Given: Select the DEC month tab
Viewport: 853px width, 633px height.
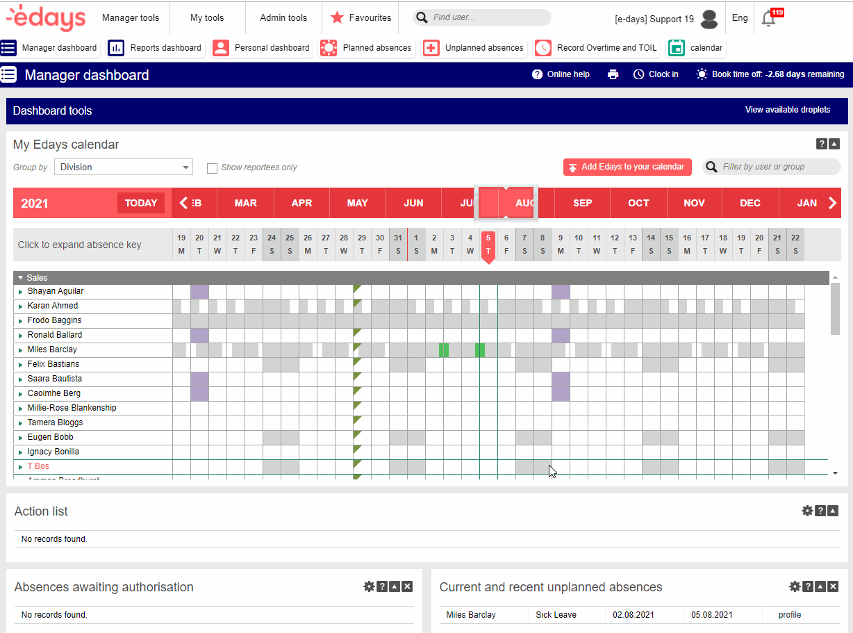Looking at the screenshot, I should 750,203.
